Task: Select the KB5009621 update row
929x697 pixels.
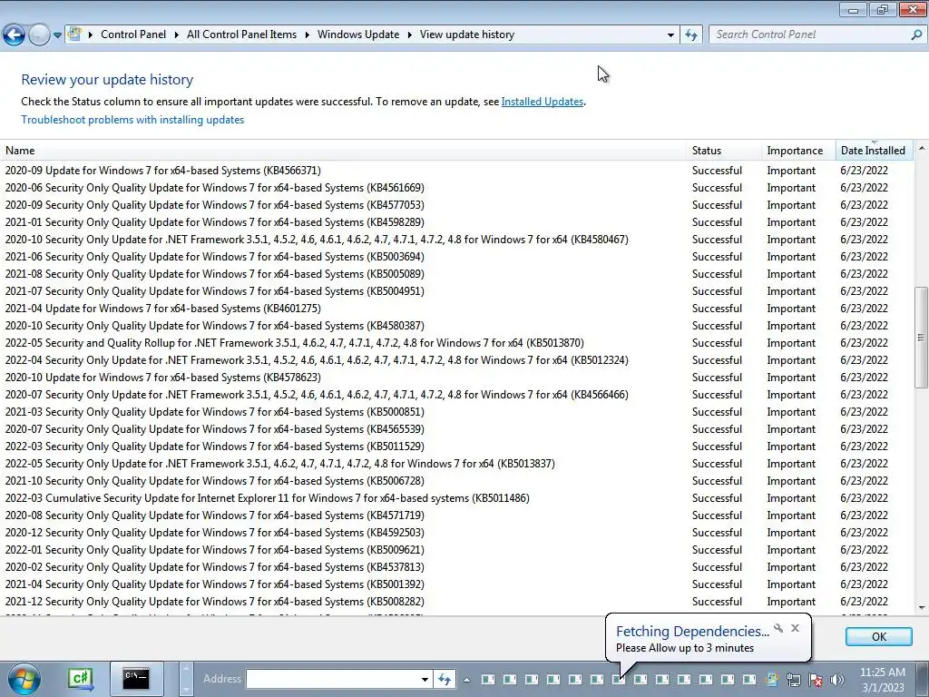Action: [x=456, y=549]
